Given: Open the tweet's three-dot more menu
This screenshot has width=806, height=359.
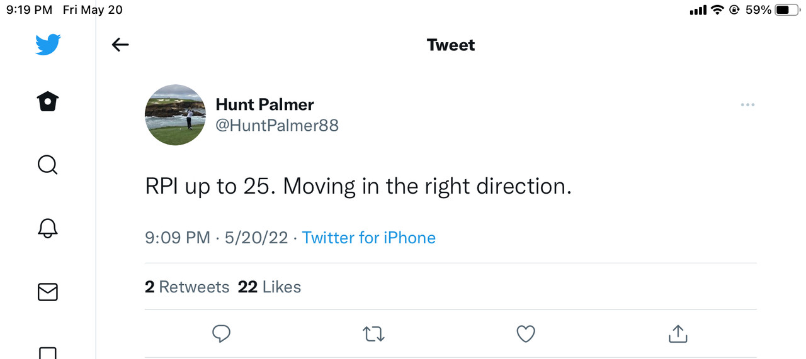Looking at the screenshot, I should (x=747, y=105).
